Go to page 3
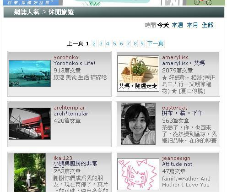Screen dimensions: 227x192 [x=101, y=44]
